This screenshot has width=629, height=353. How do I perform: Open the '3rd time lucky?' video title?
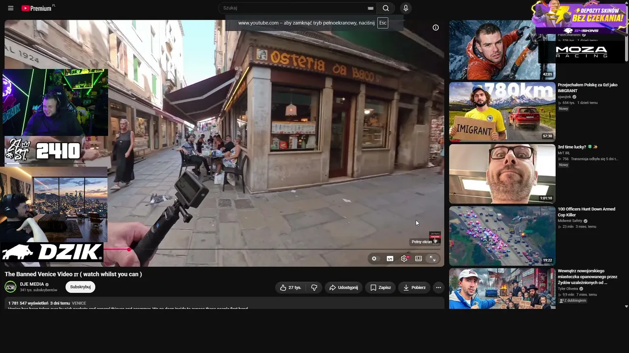pos(578,147)
